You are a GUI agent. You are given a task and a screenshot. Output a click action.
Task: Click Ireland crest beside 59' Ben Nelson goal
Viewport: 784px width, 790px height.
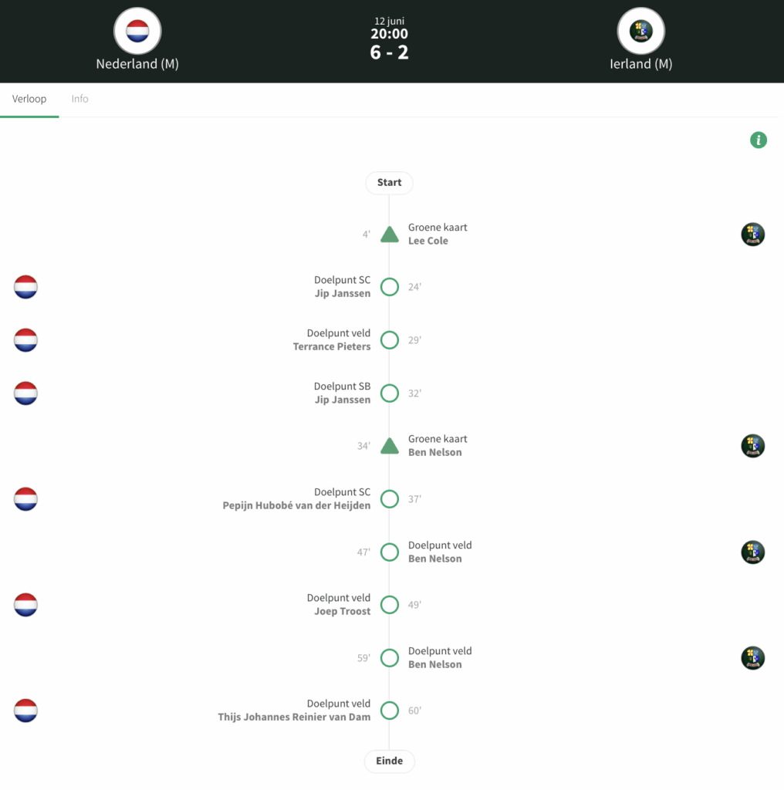pyautogui.click(x=753, y=657)
